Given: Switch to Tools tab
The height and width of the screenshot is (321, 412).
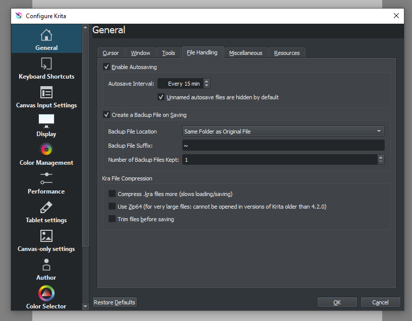Looking at the screenshot, I should point(169,53).
